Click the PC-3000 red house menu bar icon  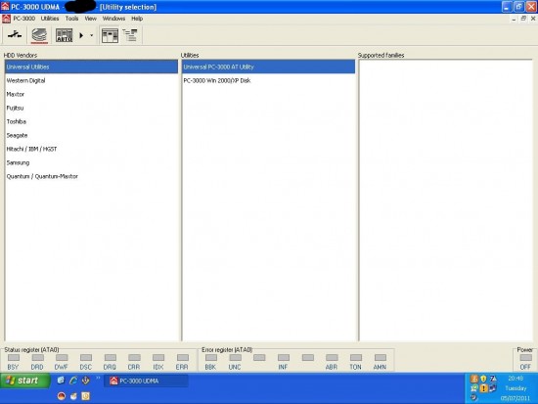tap(6, 19)
